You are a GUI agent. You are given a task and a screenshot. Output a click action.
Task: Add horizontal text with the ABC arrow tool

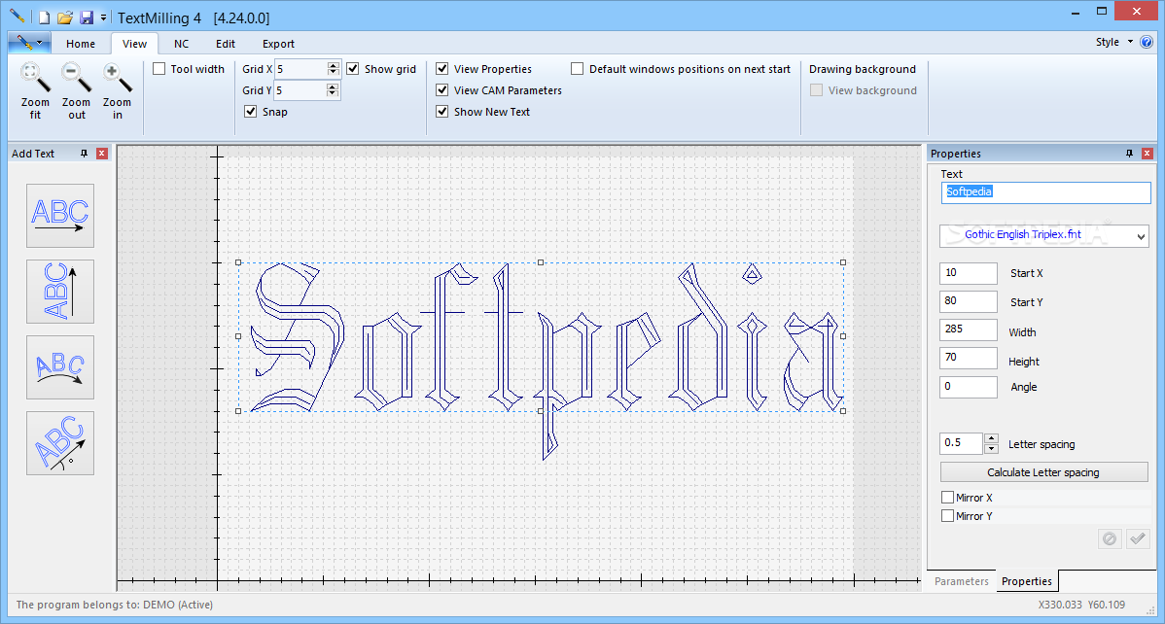click(60, 216)
